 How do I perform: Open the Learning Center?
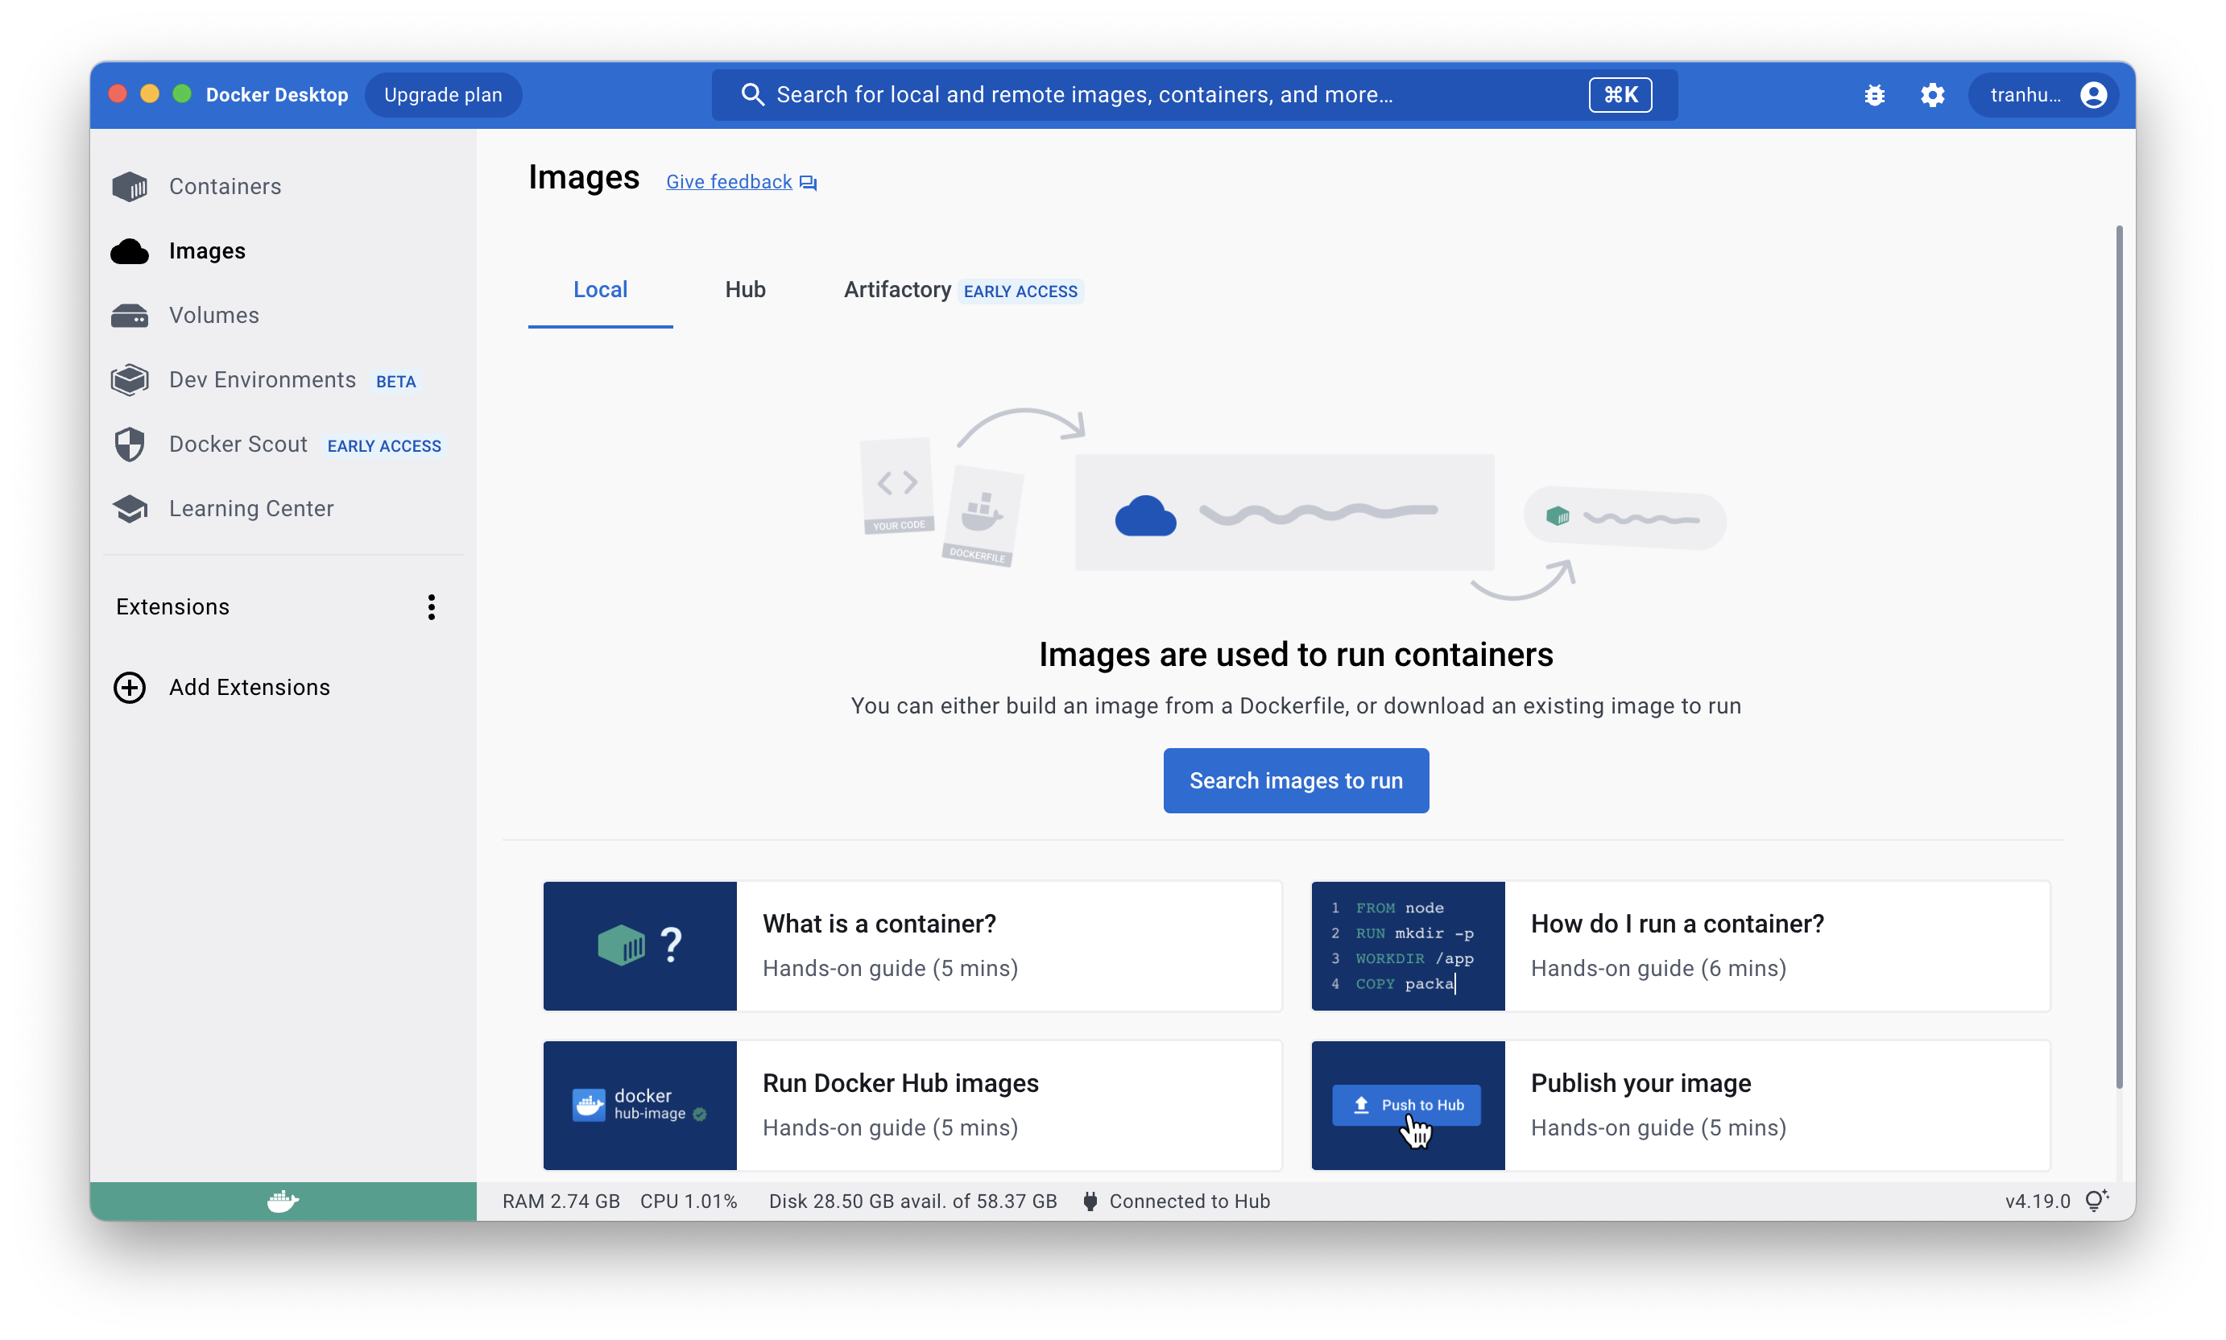250,507
